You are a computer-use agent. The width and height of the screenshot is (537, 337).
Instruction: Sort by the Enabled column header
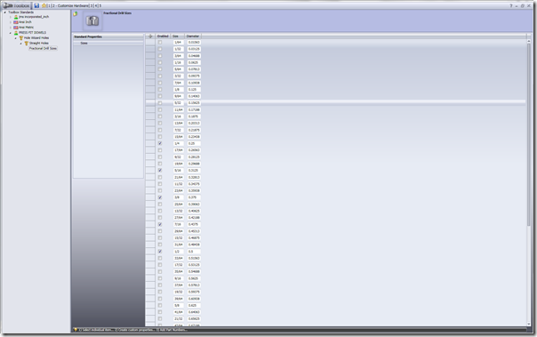pos(163,36)
